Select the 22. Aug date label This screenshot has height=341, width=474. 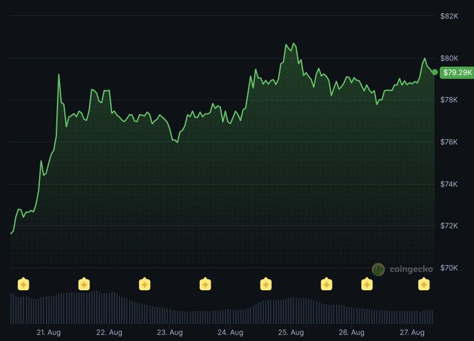[109, 333]
